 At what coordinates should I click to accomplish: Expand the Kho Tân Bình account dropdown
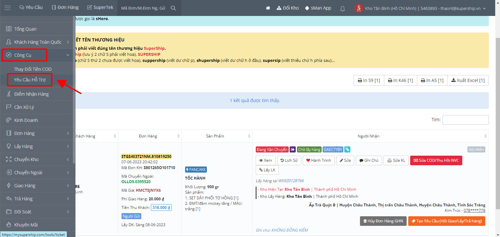coord(425,8)
